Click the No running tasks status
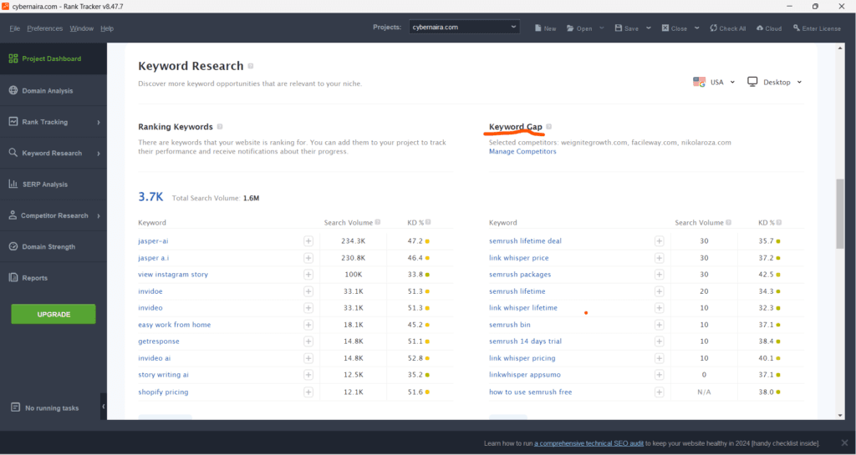The height and width of the screenshot is (455, 856). pos(45,407)
